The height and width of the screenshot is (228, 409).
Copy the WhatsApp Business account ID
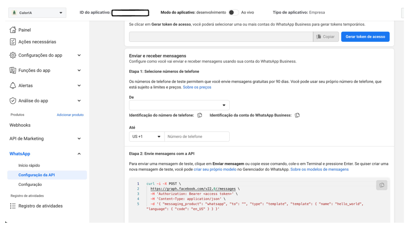297,115
